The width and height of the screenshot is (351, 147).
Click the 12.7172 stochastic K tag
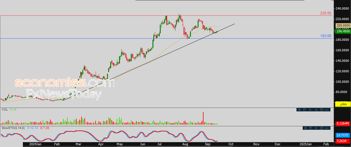pyautogui.click(x=342, y=135)
